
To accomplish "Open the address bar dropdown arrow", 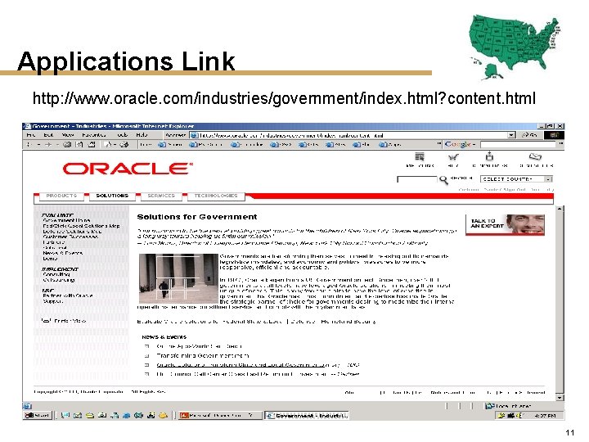I will pos(511,135).
